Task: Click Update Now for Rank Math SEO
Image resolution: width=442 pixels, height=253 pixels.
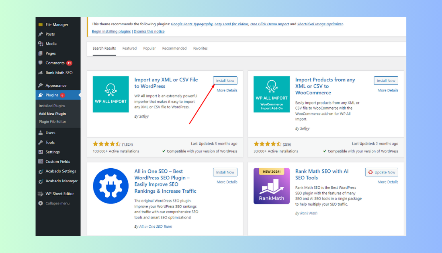Action: point(382,172)
